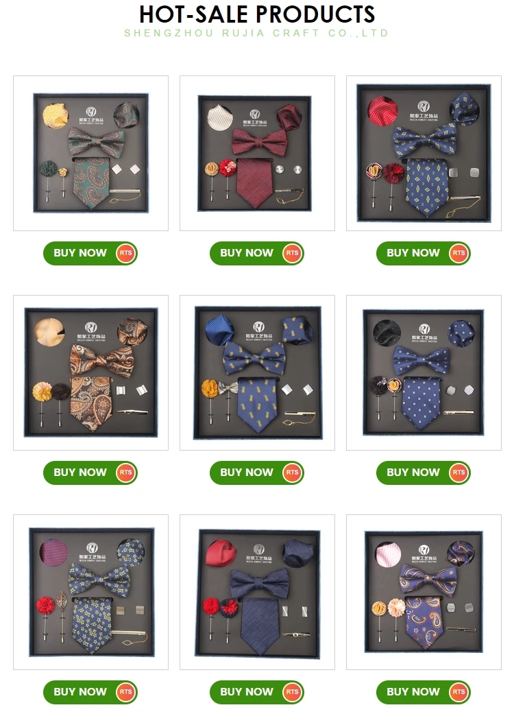Buy the green paisley tie gift set
The width and height of the screenshot is (514, 727).
click(x=90, y=253)
